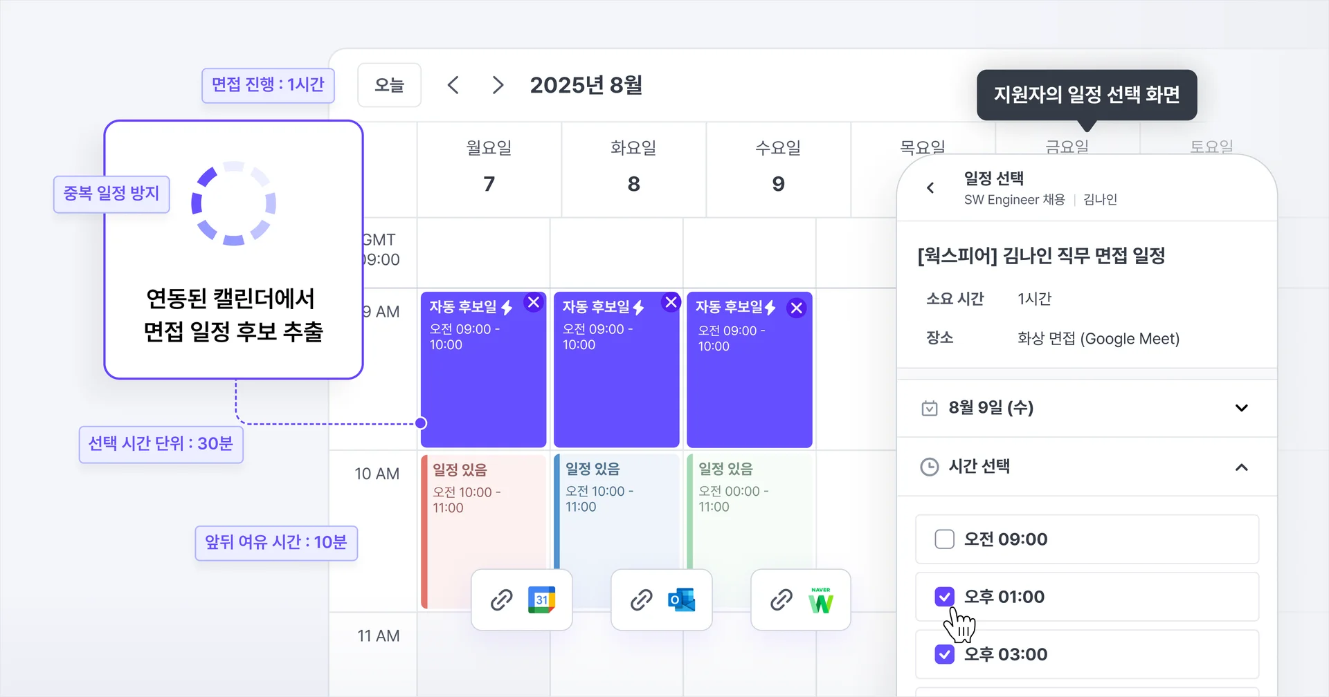The image size is (1329, 697).
Task: Click the 오늘 (Today) button
Action: pyautogui.click(x=389, y=85)
